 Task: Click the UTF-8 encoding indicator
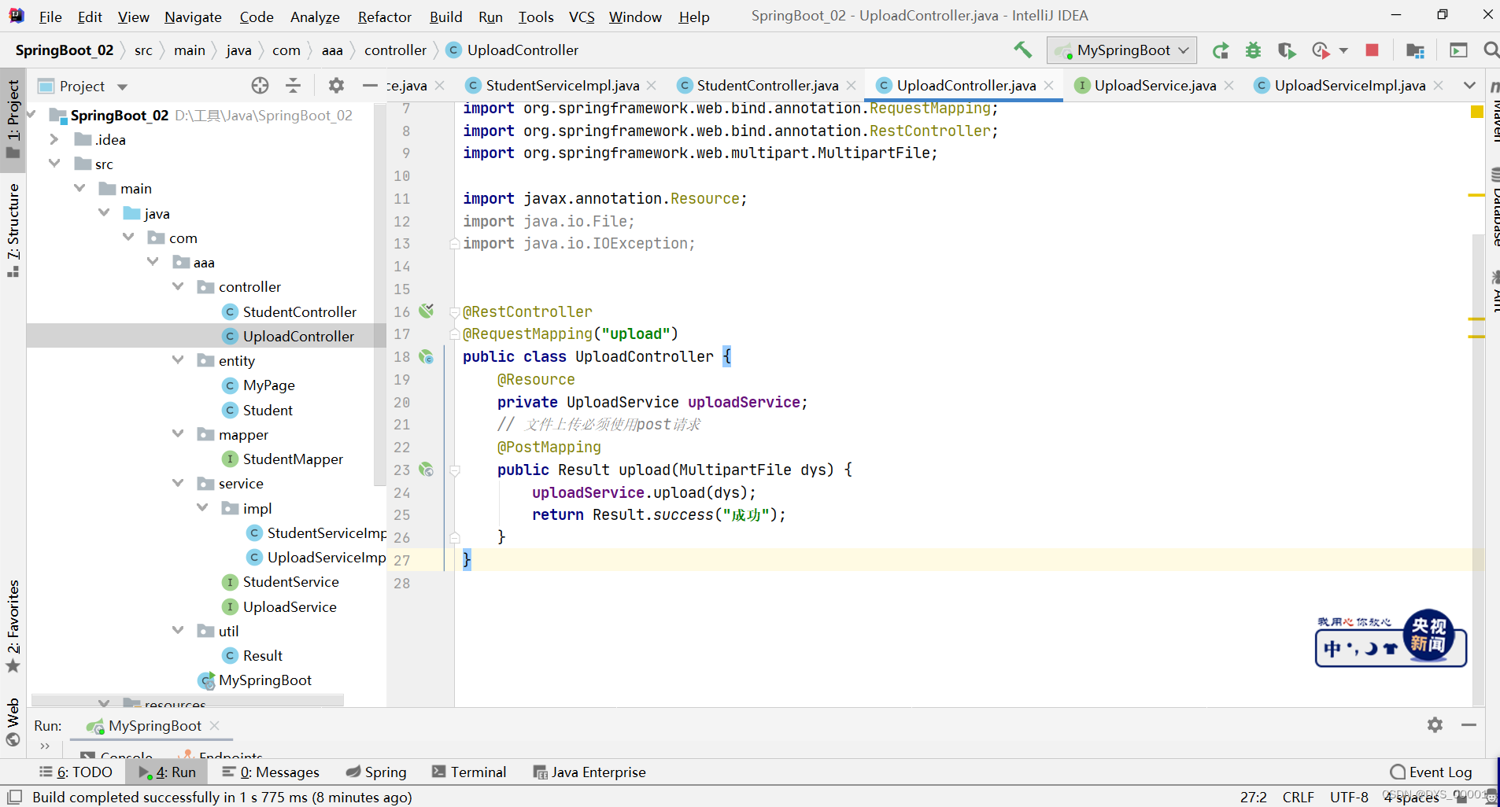1349,797
